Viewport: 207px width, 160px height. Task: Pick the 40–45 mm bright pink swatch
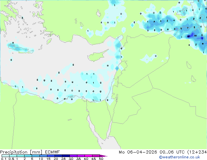pyautogui.click(x=88, y=156)
